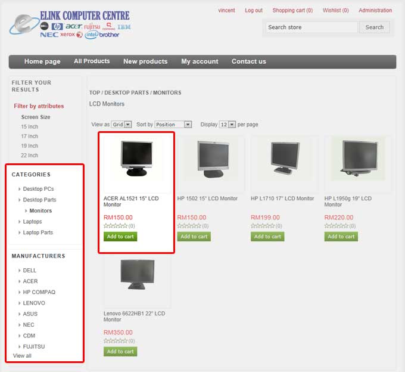Click the RM350.00 Lenovo price
405x372 pixels.
click(x=118, y=333)
